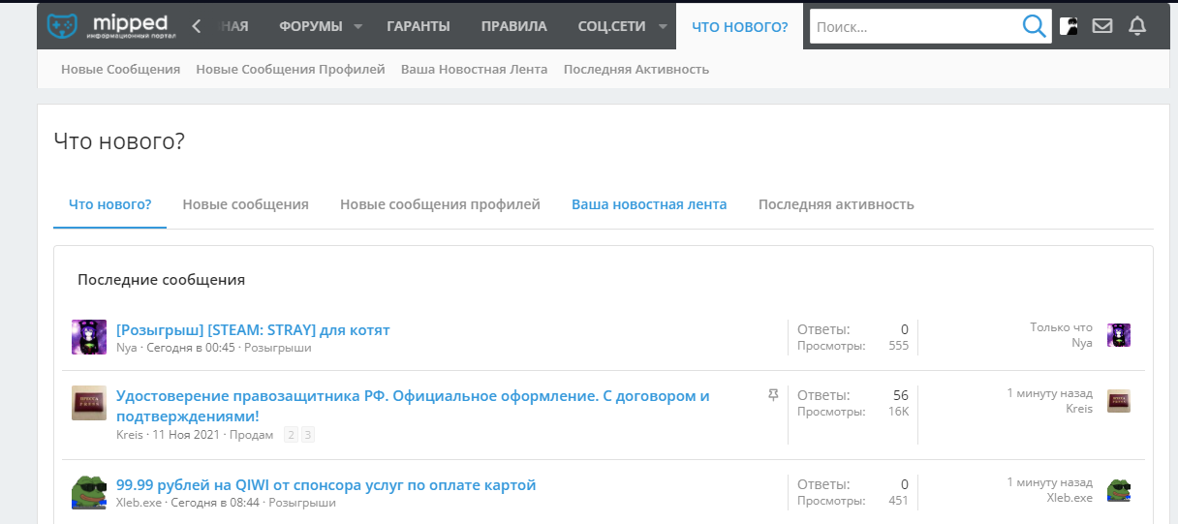Open Розыгрыши category on the STRAY thread

278,347
